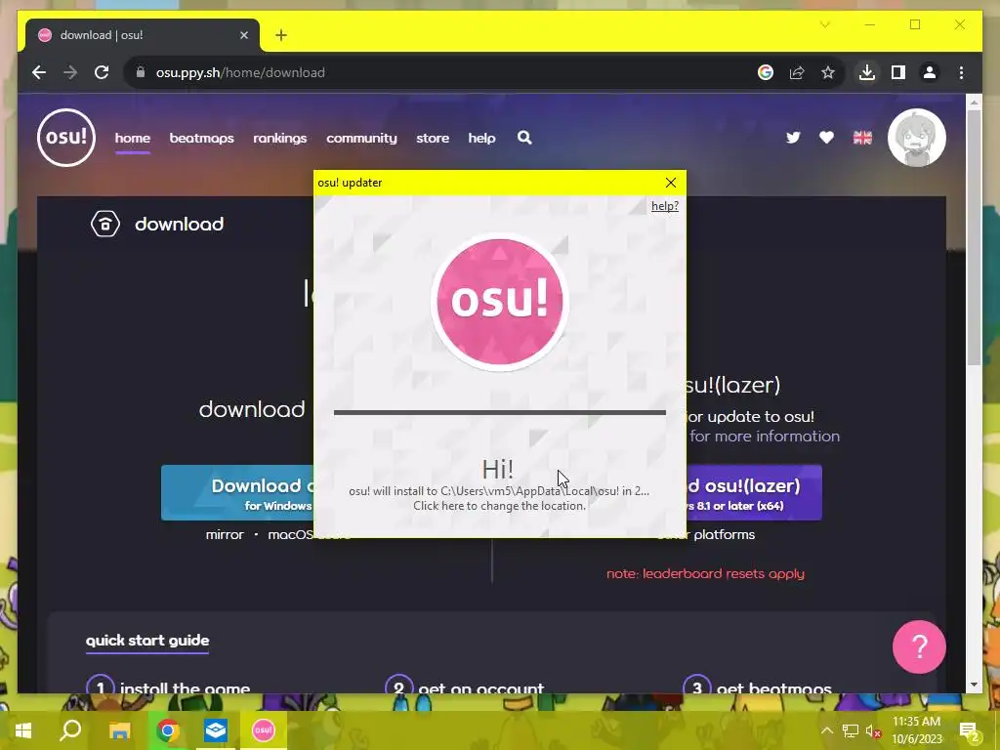Click the Google icon in address bar
Viewport: 1000px width, 750px height.
[x=766, y=72]
